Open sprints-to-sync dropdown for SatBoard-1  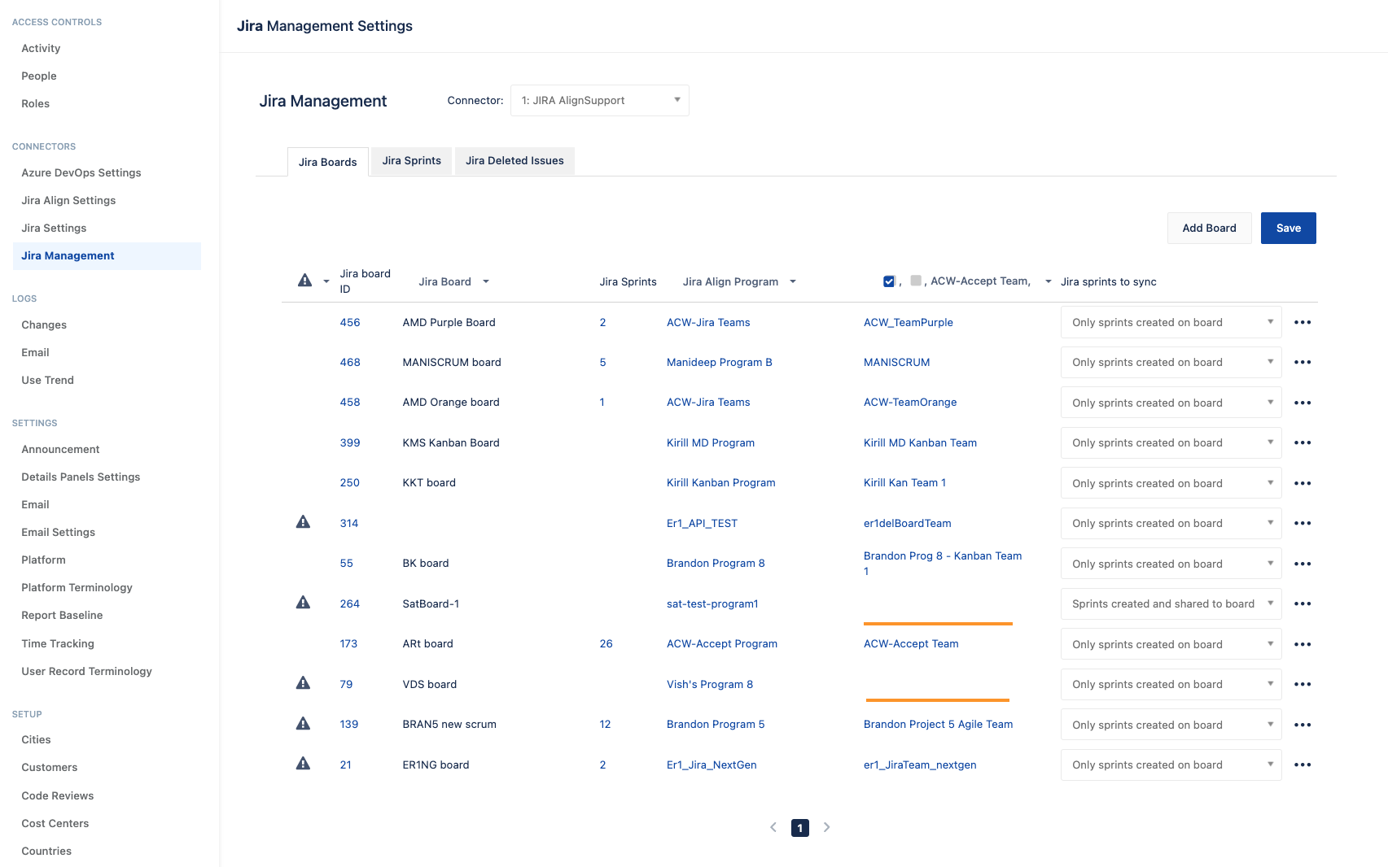1171,603
